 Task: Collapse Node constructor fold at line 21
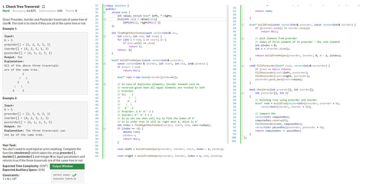(104, 19)
